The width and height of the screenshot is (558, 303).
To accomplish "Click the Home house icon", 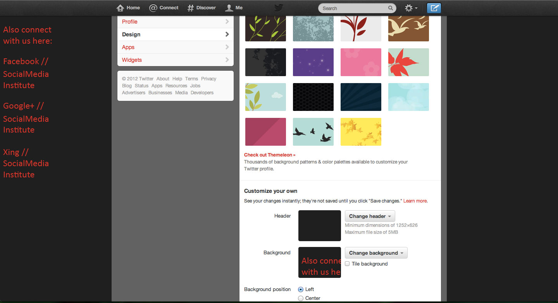I will (x=120, y=8).
